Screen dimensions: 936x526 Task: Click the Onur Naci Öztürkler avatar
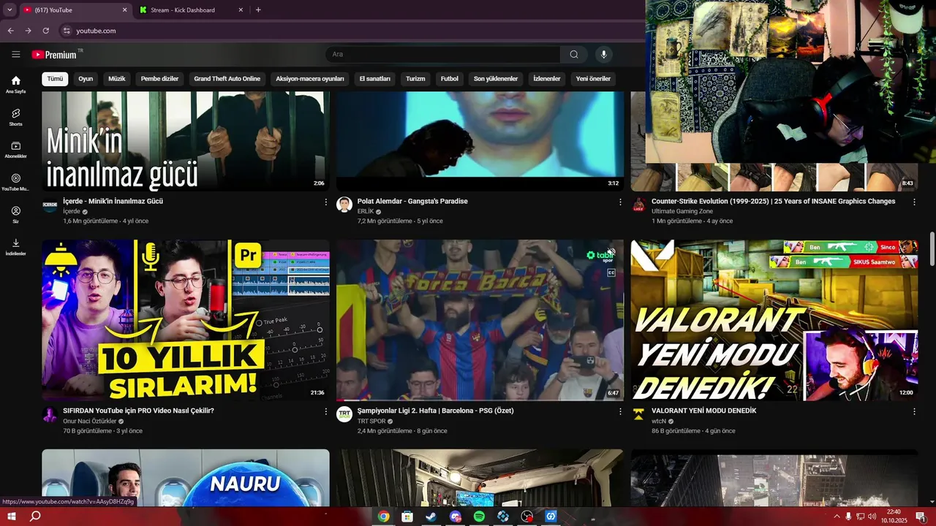pos(50,414)
